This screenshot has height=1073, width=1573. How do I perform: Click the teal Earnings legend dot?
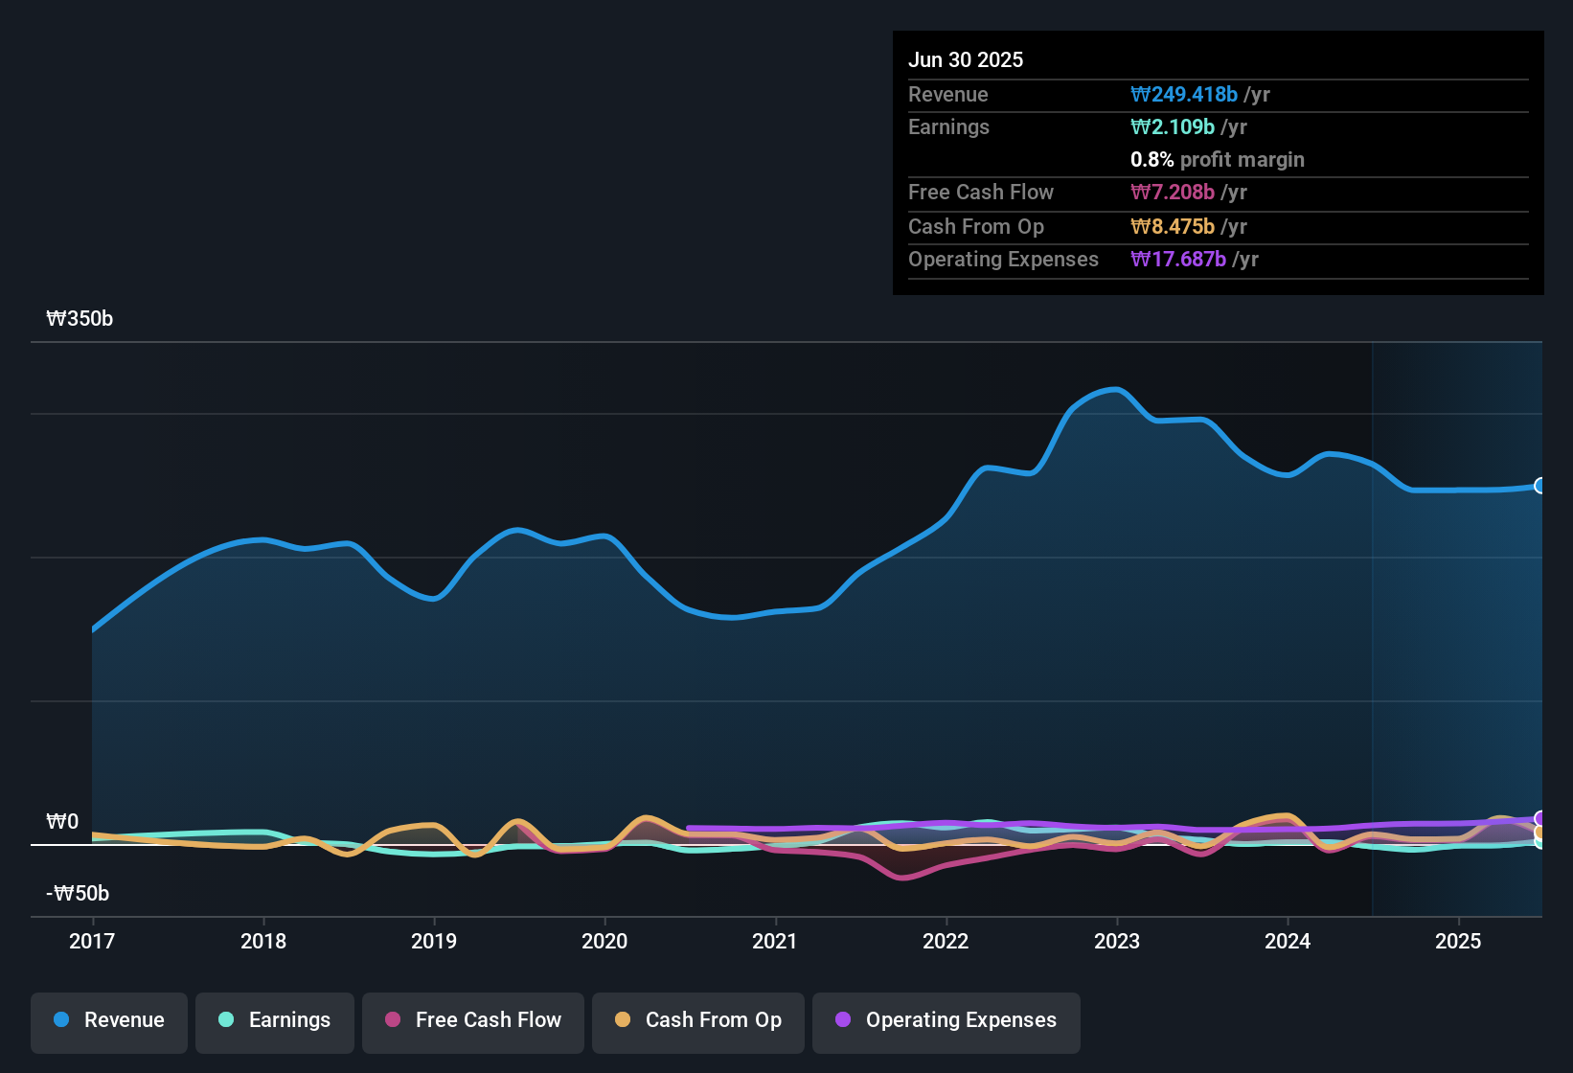pos(226,1019)
